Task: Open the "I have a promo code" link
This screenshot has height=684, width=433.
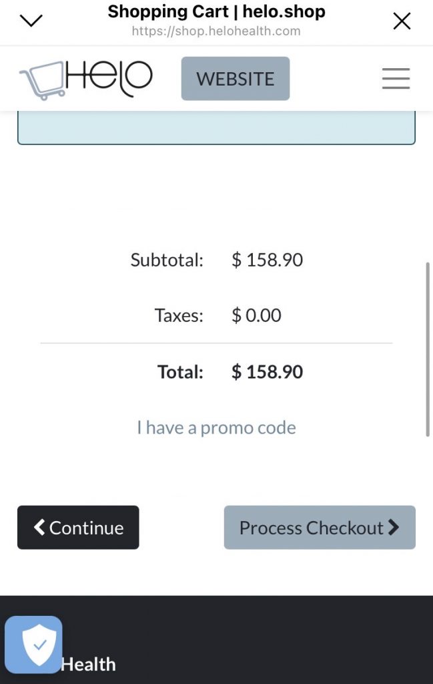Action: pos(216,427)
